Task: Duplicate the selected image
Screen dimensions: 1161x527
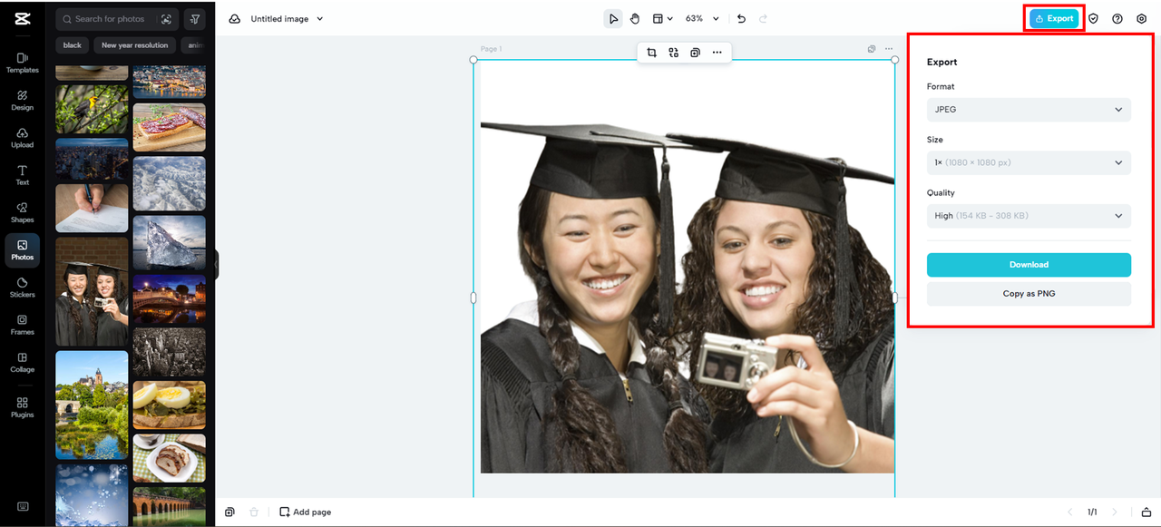Action: coord(695,53)
